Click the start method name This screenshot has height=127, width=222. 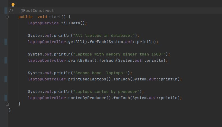coord(55,17)
